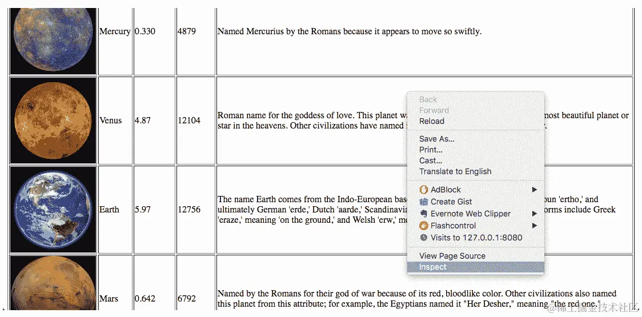
Task: Click the Venus goddess of love description
Action: click(423, 121)
